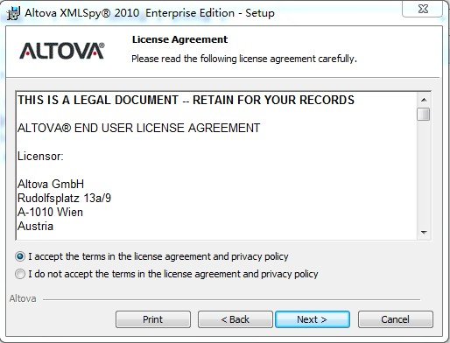The width and height of the screenshot is (450, 343).
Task: Click the installer icon in the title bar
Action: pos(13,13)
